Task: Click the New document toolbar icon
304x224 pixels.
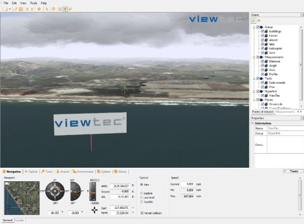Action: (6, 9)
